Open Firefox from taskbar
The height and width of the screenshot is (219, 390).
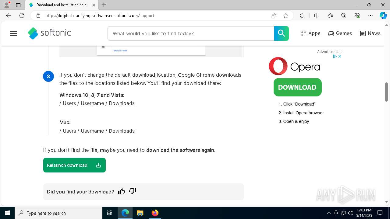[155, 213]
